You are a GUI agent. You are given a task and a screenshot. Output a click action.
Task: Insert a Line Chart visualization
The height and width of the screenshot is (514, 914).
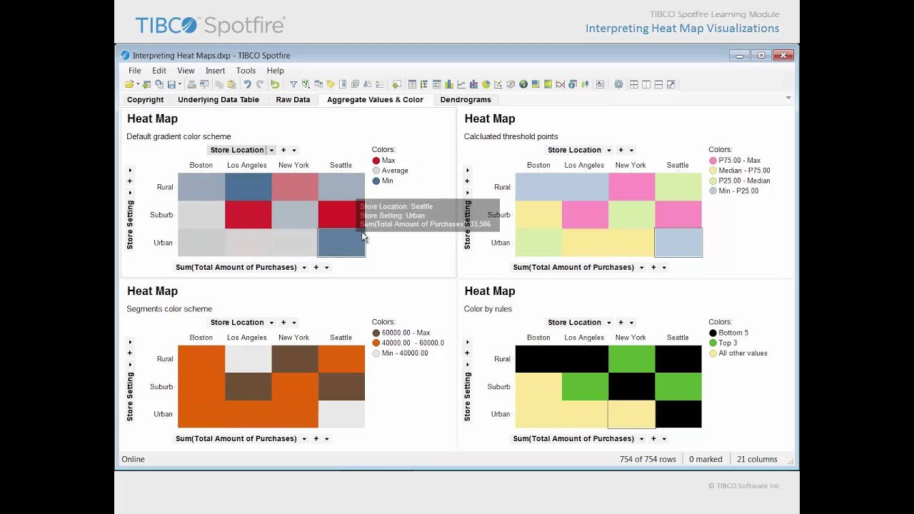pyautogui.click(x=461, y=84)
